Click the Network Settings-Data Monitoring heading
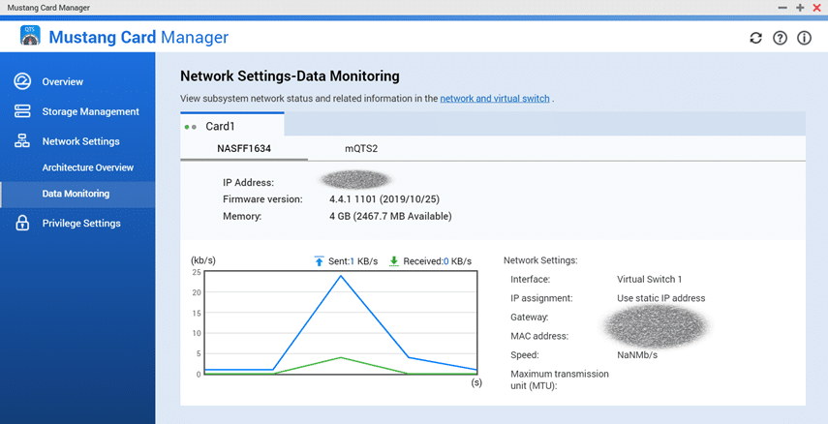The width and height of the screenshot is (828, 424). tap(290, 76)
